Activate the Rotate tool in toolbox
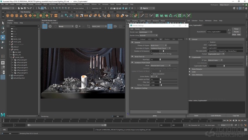The width and height of the screenshot is (248, 140). (x=3, y=42)
